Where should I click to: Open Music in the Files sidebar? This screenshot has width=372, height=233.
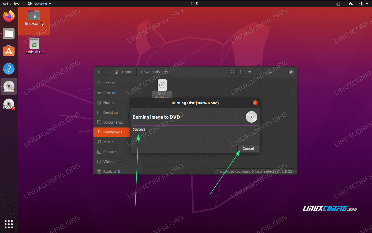point(112,142)
